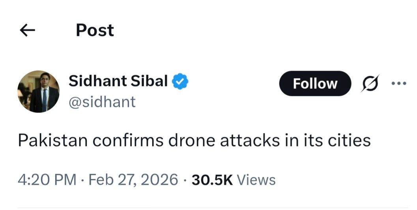Follow Sidhant Sibal
This screenshot has width=417, height=210.
click(315, 84)
